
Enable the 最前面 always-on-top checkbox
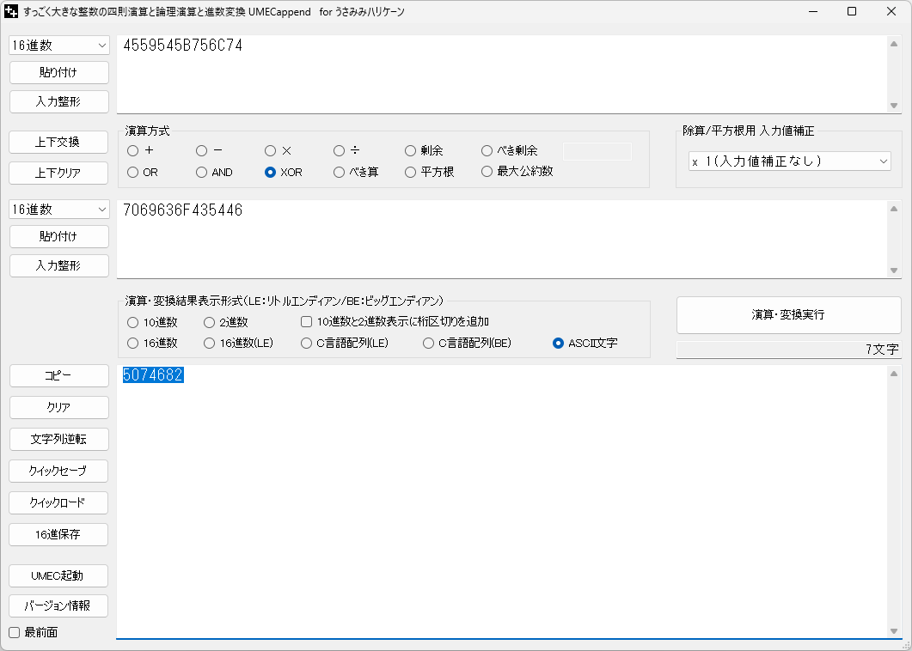point(14,633)
